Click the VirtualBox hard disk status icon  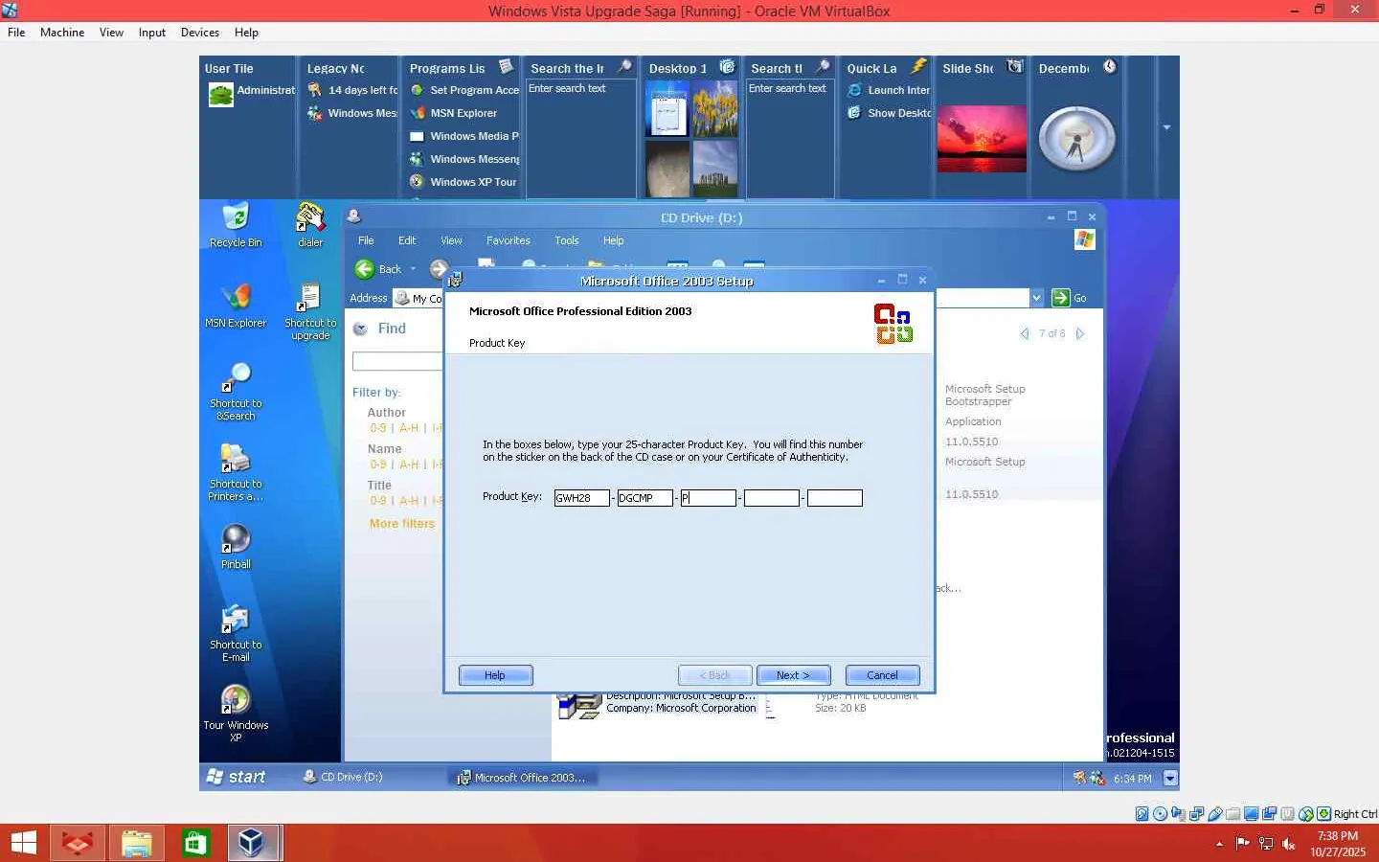click(x=1142, y=814)
